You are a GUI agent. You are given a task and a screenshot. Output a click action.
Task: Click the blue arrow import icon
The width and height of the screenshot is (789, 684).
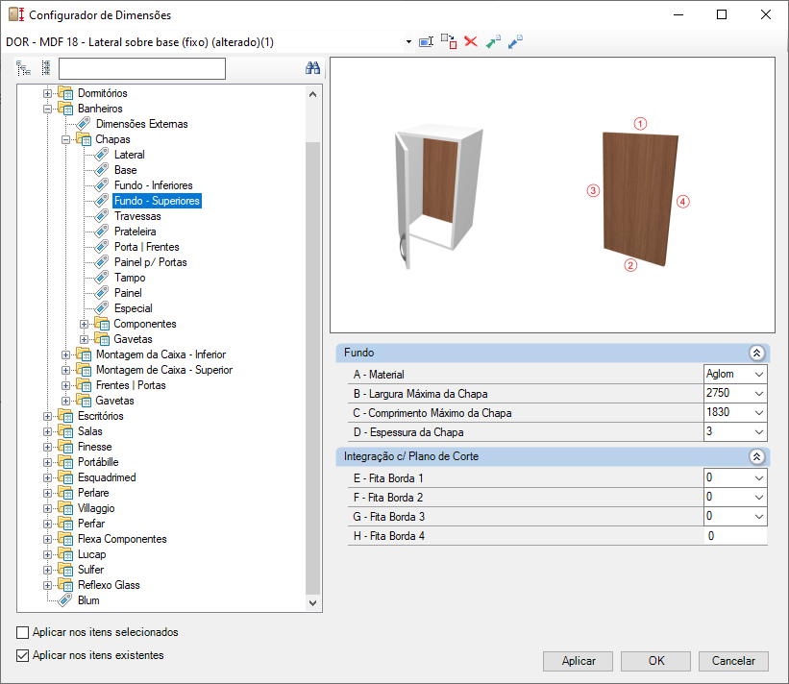(515, 41)
